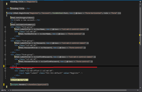The image size is (142, 92).
Task: Click the hr tag line
Action: point(13,22)
